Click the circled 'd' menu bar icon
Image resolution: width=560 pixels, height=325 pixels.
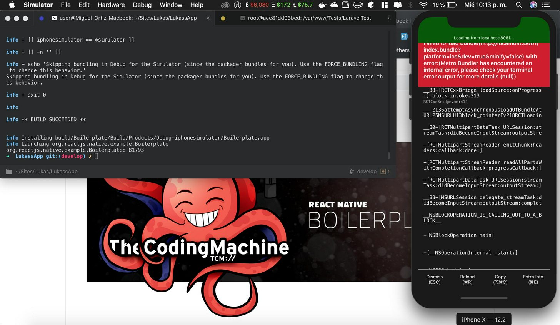click(x=237, y=5)
